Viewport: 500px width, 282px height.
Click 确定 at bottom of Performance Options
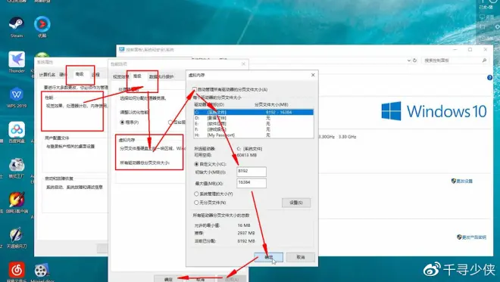(168, 279)
